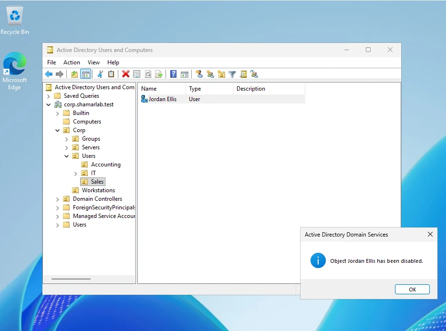Click OK in the disabled-object dialog
This screenshot has height=331, width=446.
coord(412,289)
